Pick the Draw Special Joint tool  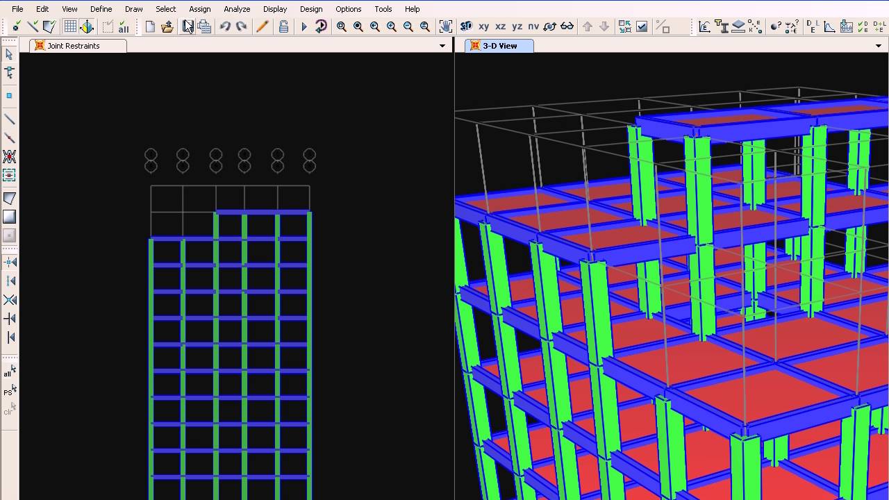[x=10, y=95]
